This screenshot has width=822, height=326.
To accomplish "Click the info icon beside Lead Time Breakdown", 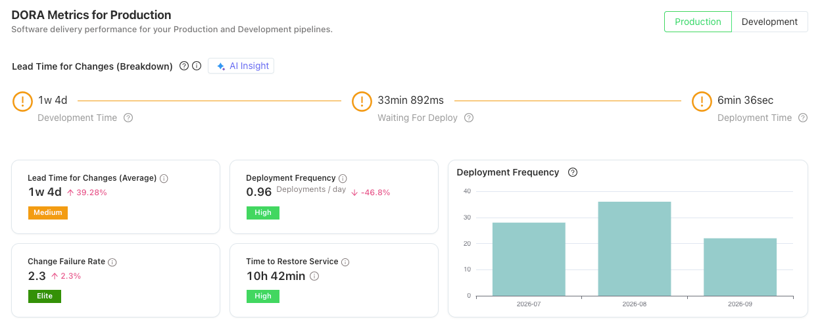I will pos(197,66).
